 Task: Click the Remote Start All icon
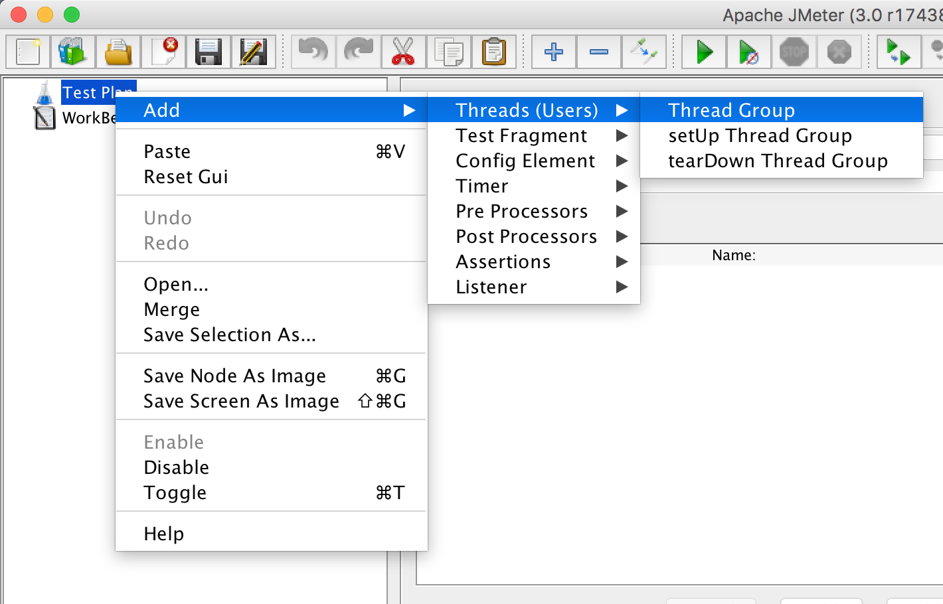point(899,52)
